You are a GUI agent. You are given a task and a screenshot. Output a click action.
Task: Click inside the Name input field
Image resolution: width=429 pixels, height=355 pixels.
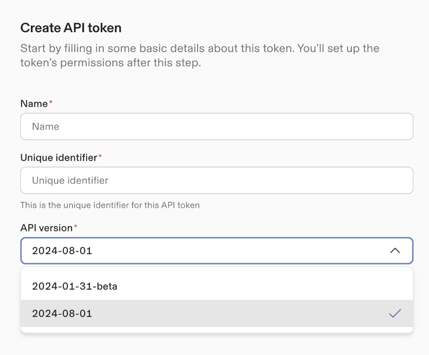click(216, 126)
